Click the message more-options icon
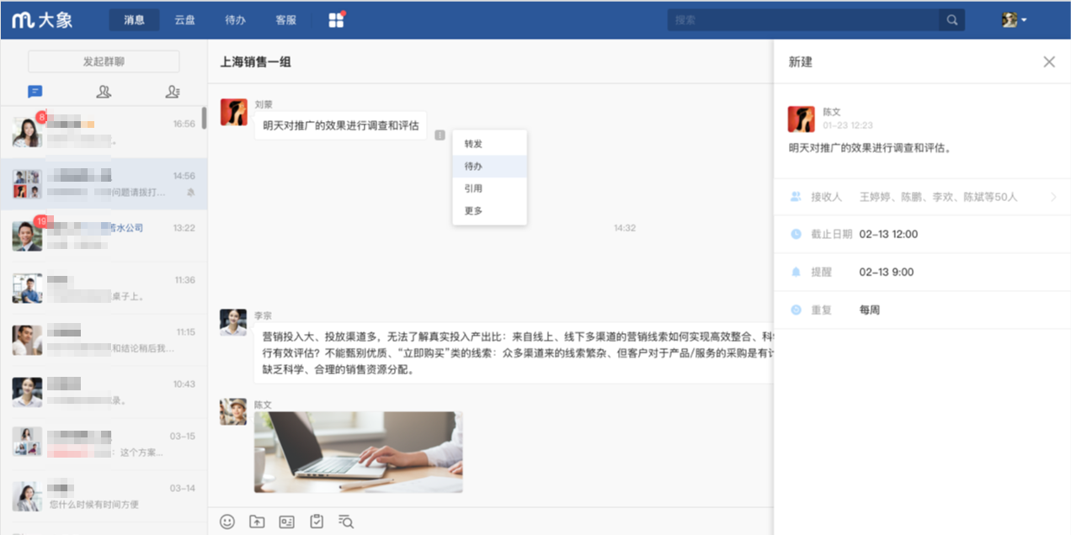 pyautogui.click(x=440, y=135)
